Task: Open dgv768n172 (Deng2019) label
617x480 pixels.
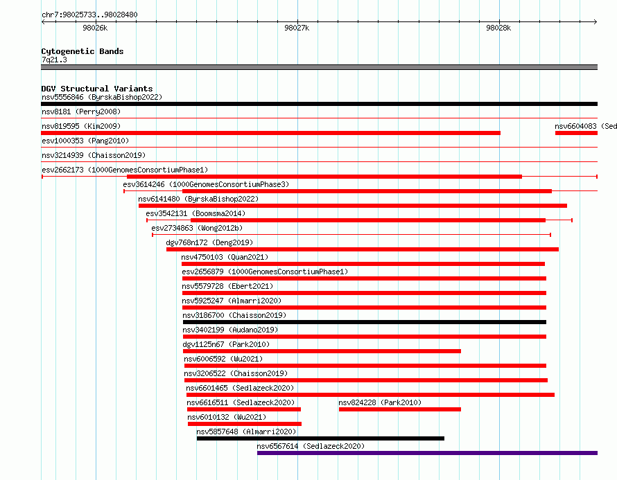Action: click(209, 242)
